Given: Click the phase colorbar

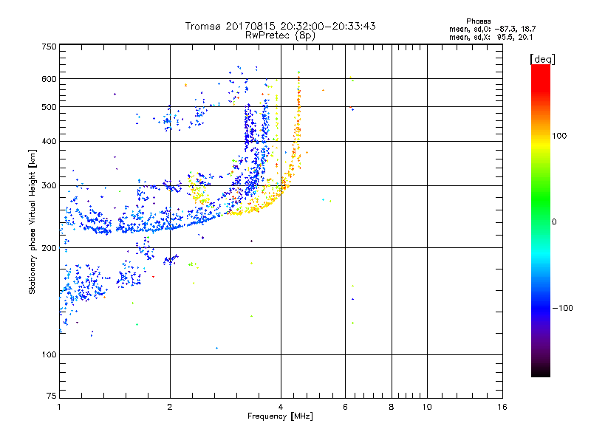Looking at the screenshot, I should 541,221.
